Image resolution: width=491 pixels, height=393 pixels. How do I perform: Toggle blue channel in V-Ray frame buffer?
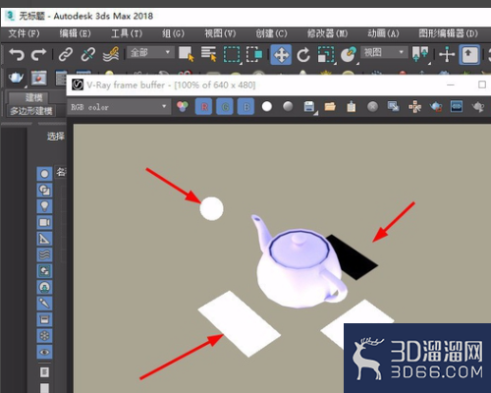246,106
